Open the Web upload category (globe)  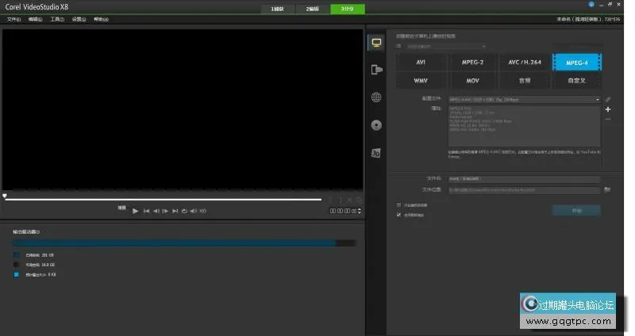point(377,97)
